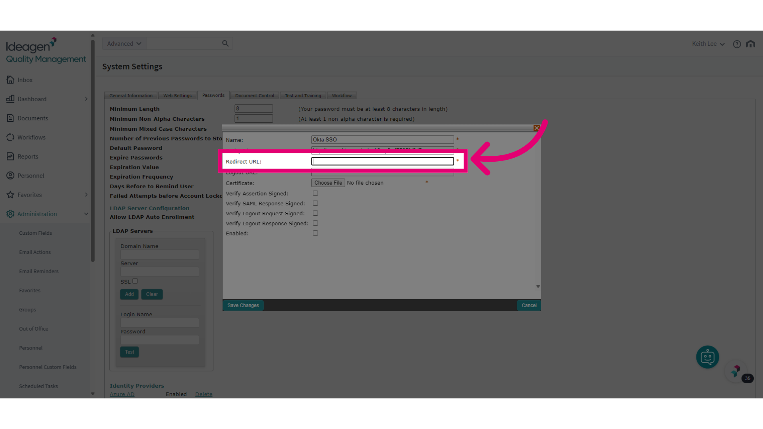Viewport: 763px width, 429px height.
Task: Open the chatbot assistant icon
Action: (x=707, y=357)
